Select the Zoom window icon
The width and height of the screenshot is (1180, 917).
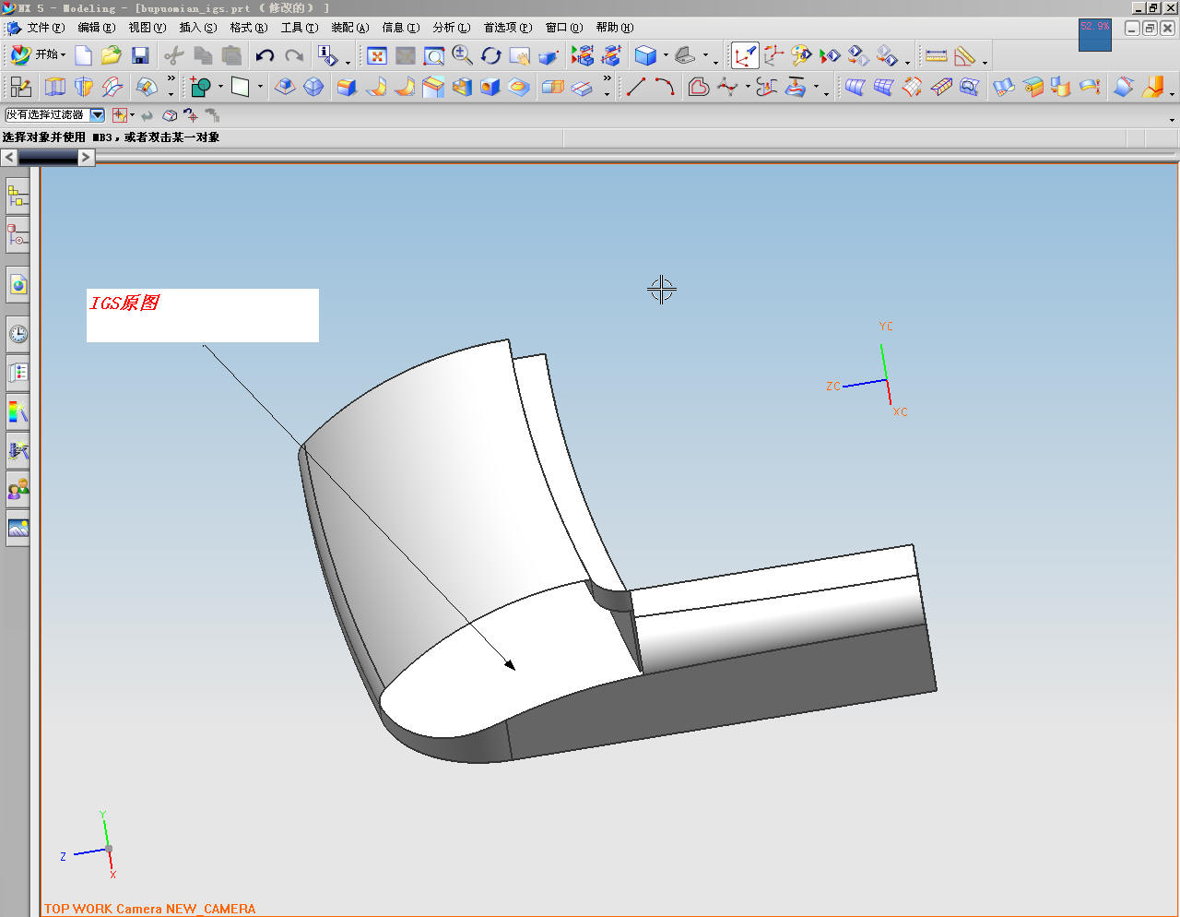click(433, 56)
